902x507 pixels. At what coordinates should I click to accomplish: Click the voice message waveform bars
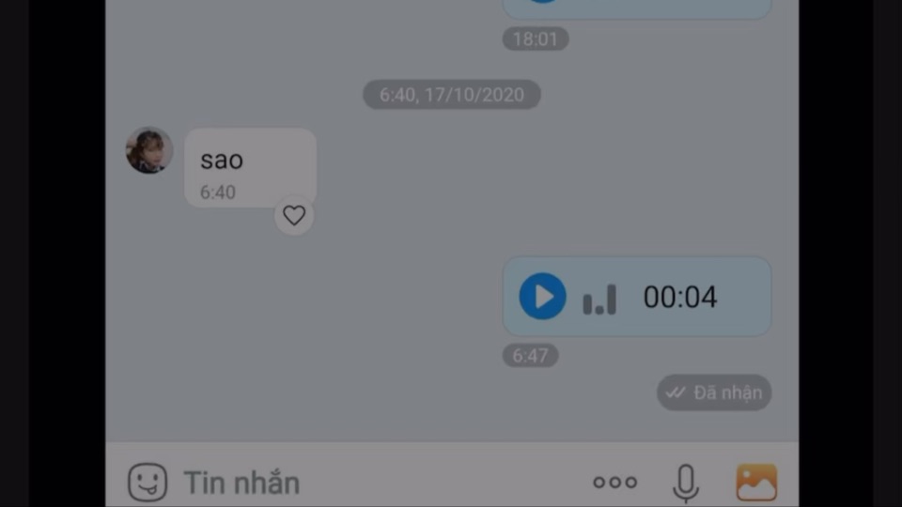tap(599, 300)
